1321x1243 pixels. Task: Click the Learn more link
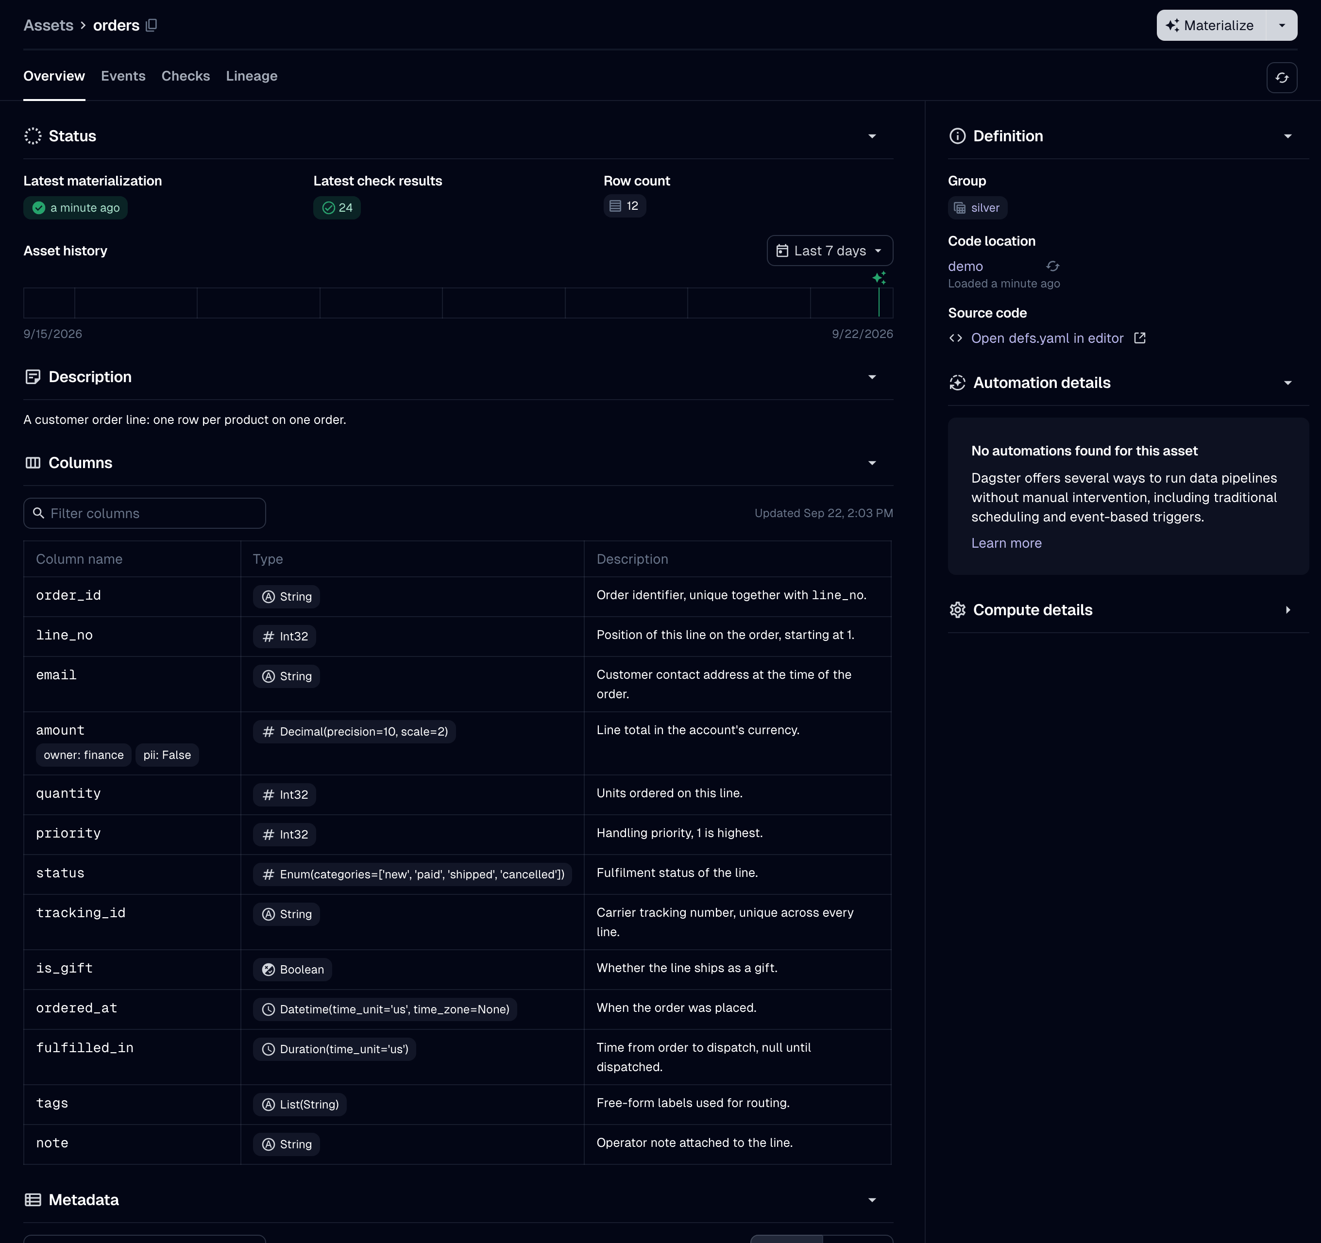(1006, 543)
